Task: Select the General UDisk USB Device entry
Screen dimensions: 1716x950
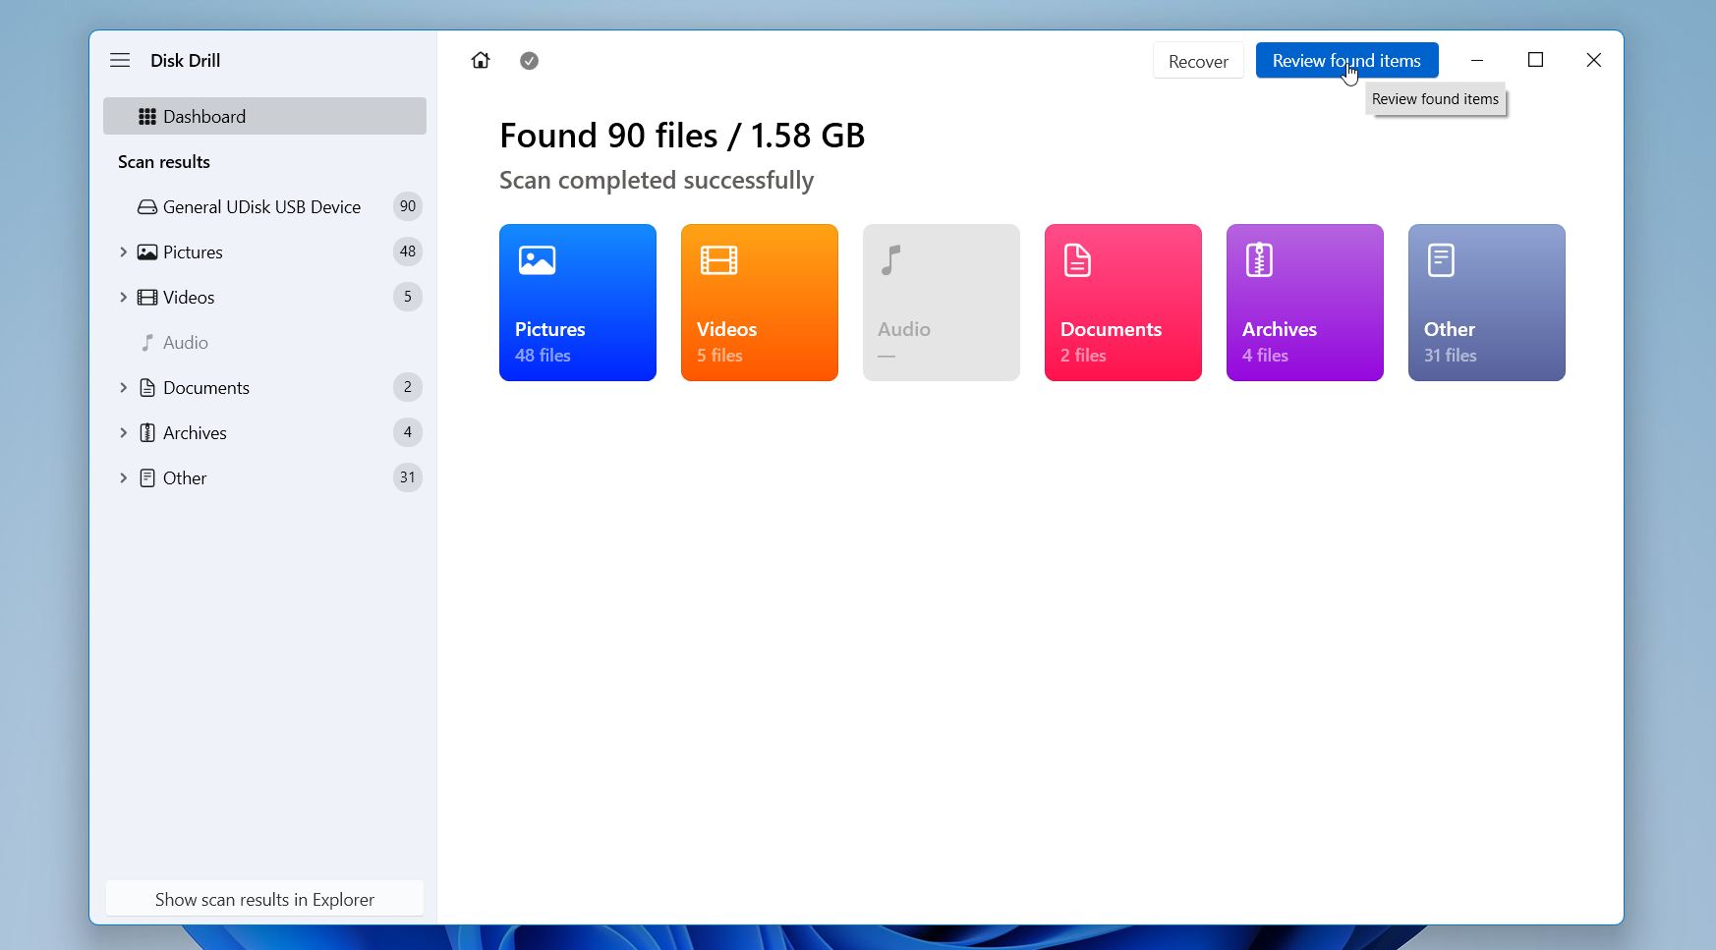Action: (261, 206)
